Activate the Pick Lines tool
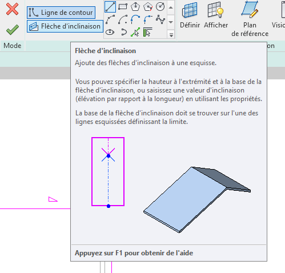This screenshot has height=273, width=285. click(135, 32)
